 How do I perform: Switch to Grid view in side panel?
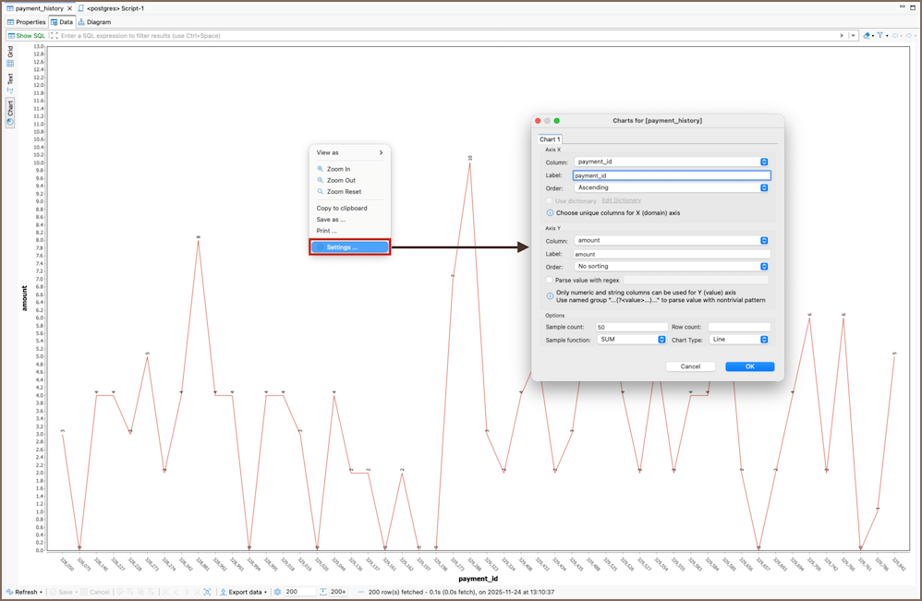click(10, 55)
